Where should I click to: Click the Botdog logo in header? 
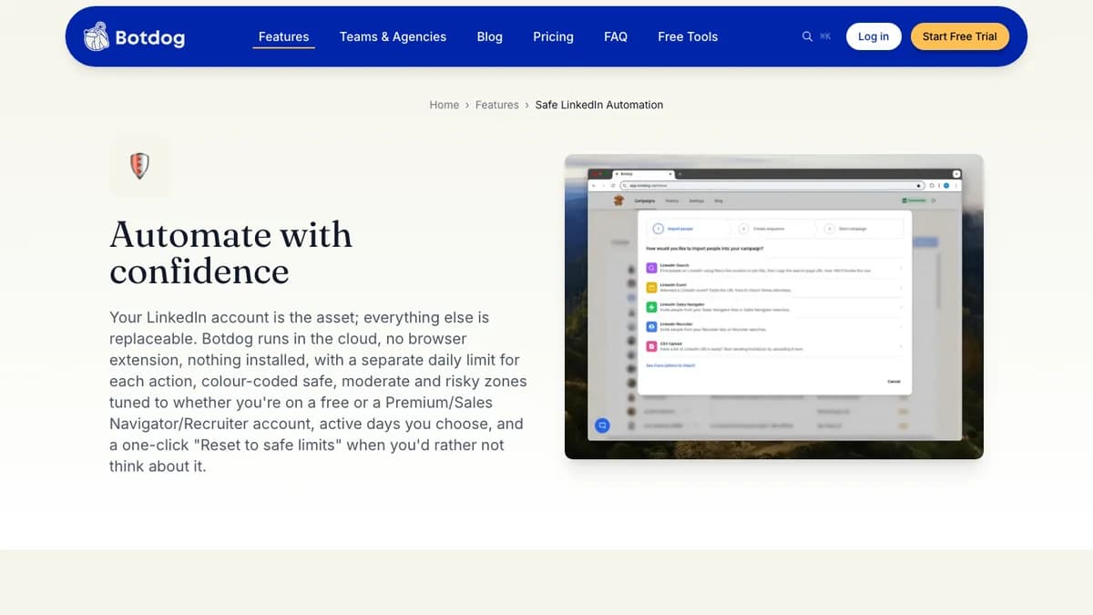click(134, 37)
